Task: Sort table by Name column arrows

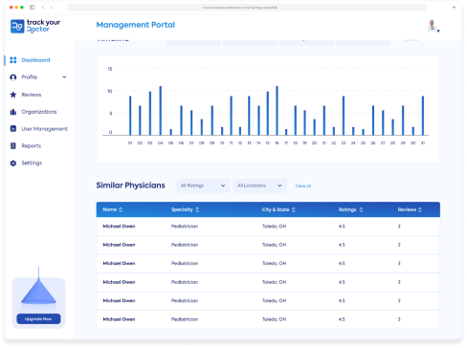Action: [121, 209]
